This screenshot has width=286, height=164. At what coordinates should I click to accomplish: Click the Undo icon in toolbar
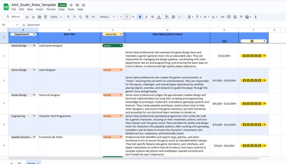(27, 17)
